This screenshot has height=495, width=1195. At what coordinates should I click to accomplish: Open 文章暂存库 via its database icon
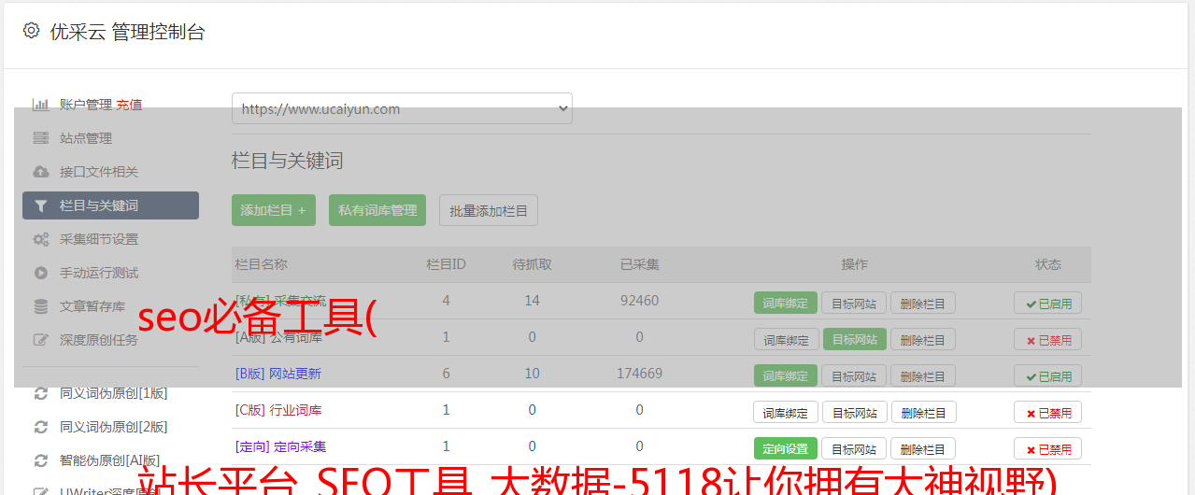coord(41,306)
